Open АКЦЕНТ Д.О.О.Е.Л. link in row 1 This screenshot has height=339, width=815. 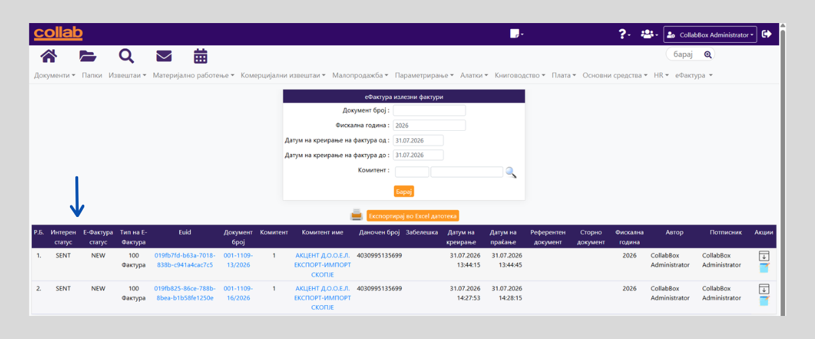tap(323, 264)
